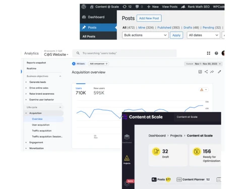Open the WPCode admin bar item

(219, 7)
